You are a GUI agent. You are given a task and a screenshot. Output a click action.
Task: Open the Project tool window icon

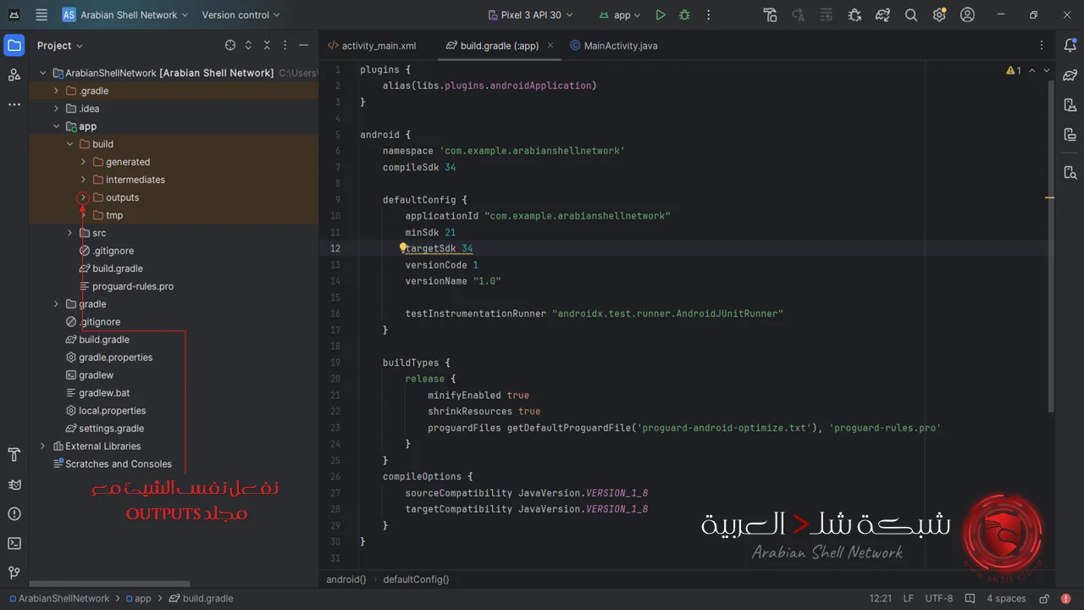(14, 46)
